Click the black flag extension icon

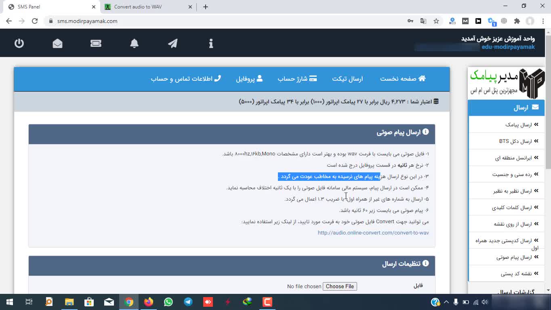point(478,21)
